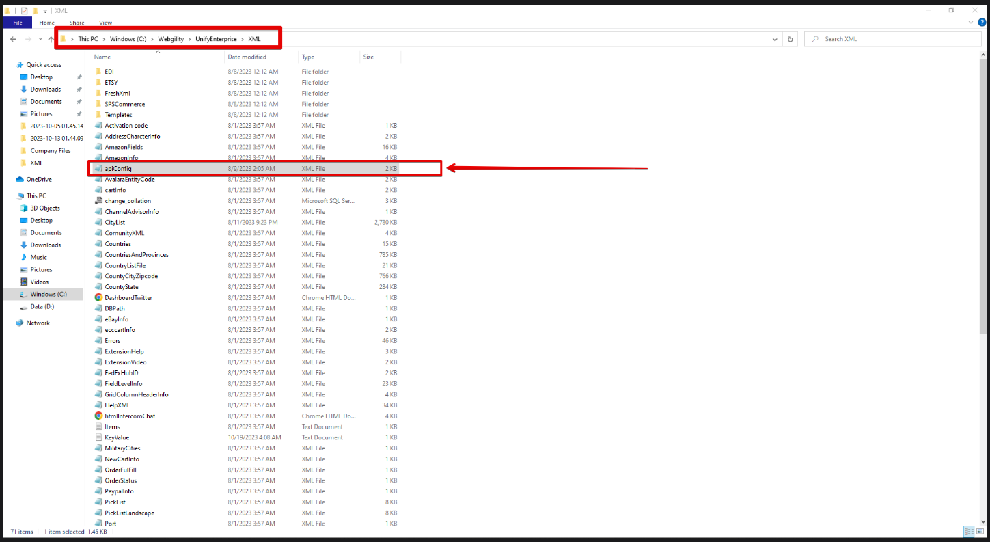Open the 2023-10-05 01.45.14 folder

52,126
